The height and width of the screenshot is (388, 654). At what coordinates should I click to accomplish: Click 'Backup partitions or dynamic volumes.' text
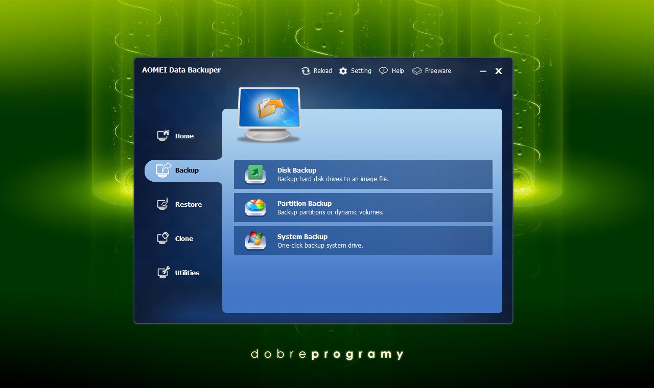click(331, 212)
